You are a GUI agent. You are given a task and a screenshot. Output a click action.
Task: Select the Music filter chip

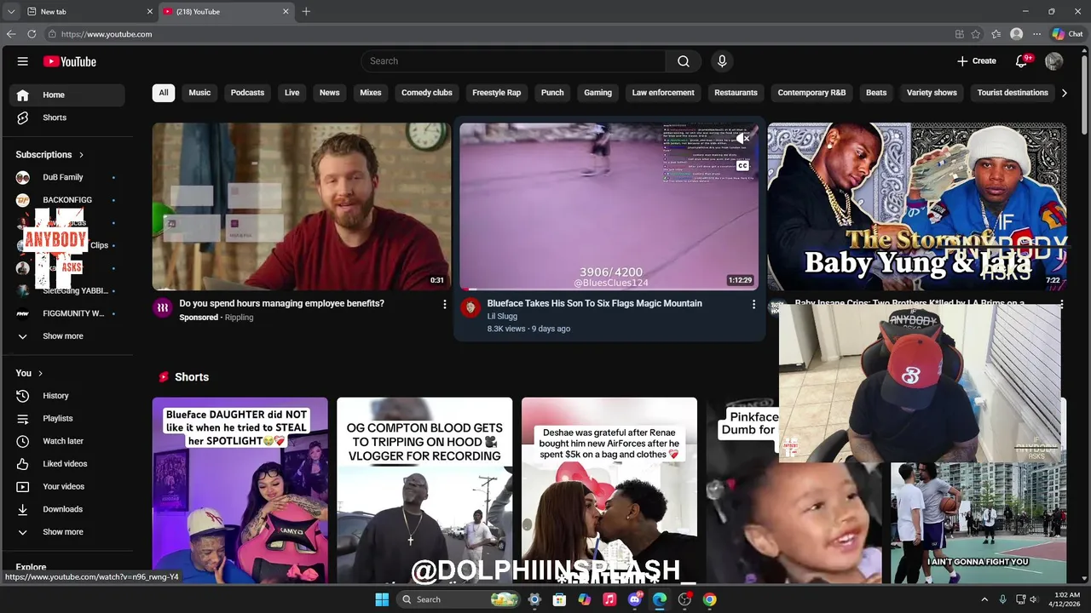[199, 93]
